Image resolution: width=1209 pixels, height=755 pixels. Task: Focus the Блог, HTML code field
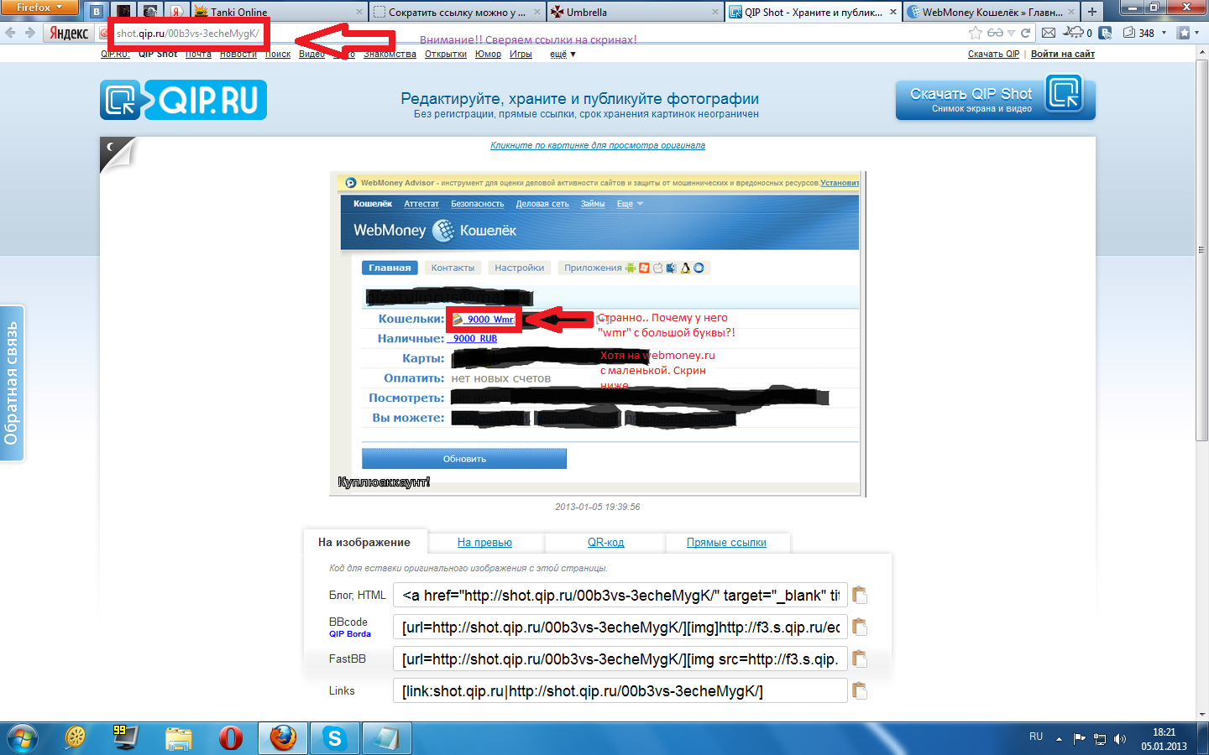pyautogui.click(x=620, y=596)
